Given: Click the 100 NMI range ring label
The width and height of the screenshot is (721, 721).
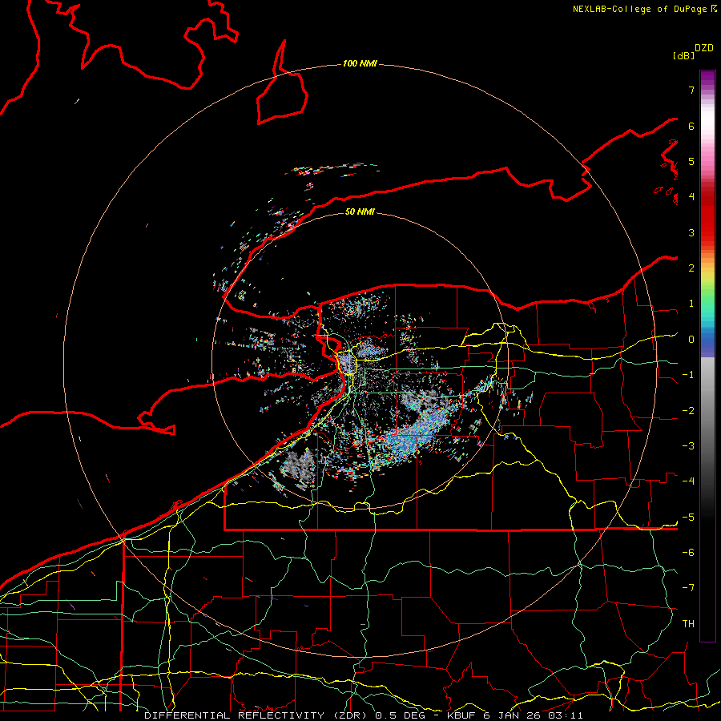Looking at the screenshot, I should coord(360,63).
